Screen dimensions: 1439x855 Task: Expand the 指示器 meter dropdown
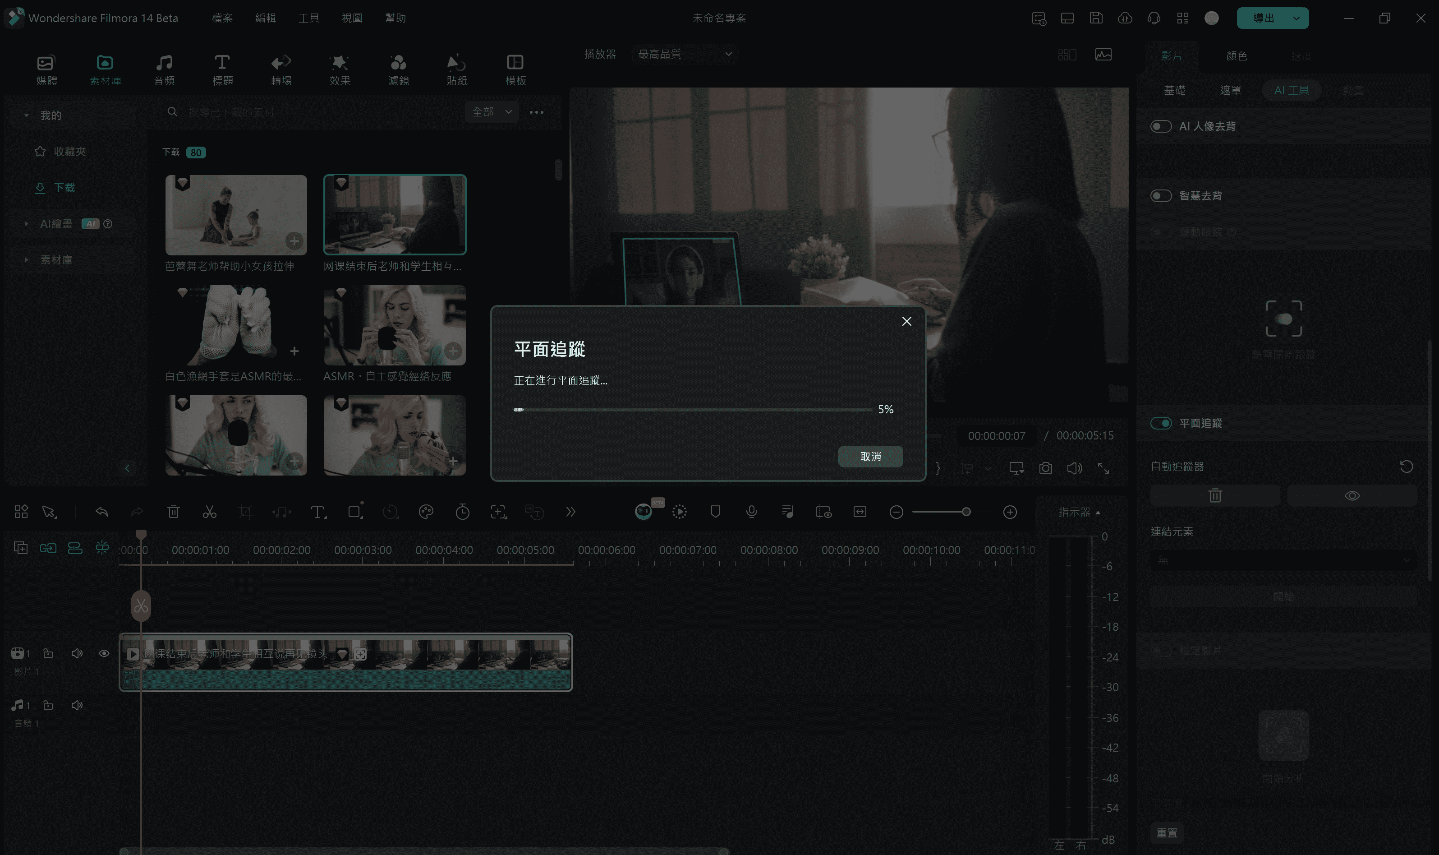pos(1080,512)
